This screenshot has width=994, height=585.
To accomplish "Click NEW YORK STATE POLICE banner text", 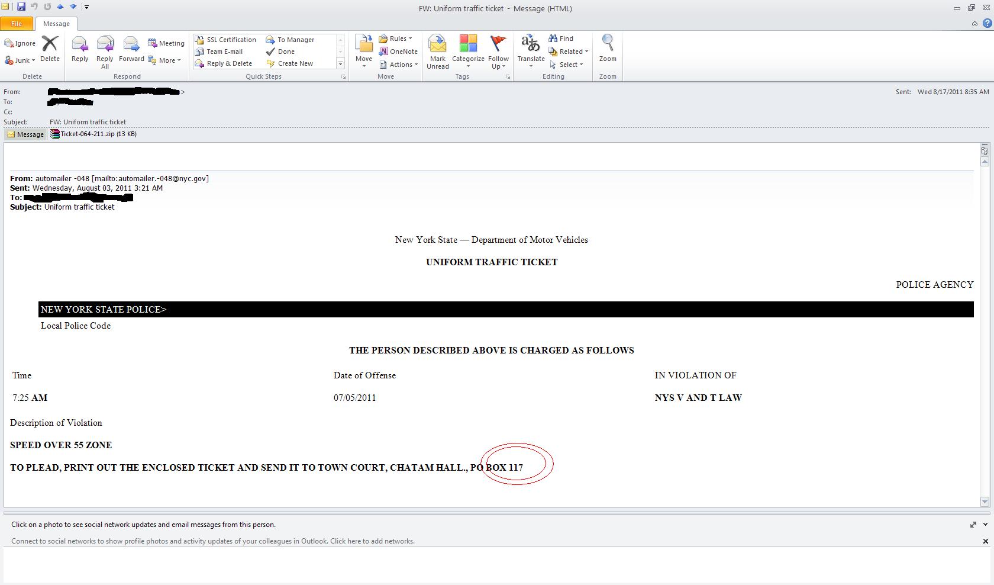I will [x=104, y=309].
